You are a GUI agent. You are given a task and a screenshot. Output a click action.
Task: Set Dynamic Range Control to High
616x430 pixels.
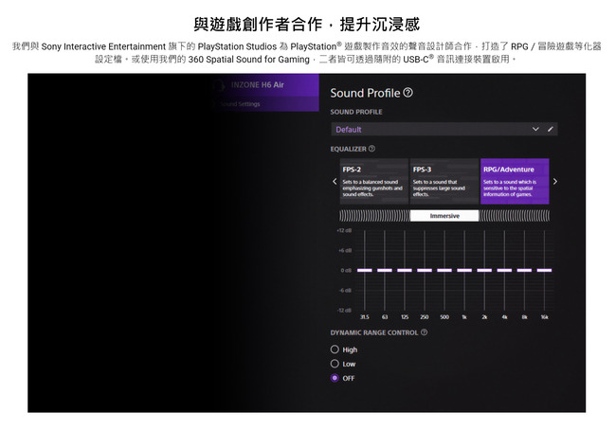(x=335, y=349)
